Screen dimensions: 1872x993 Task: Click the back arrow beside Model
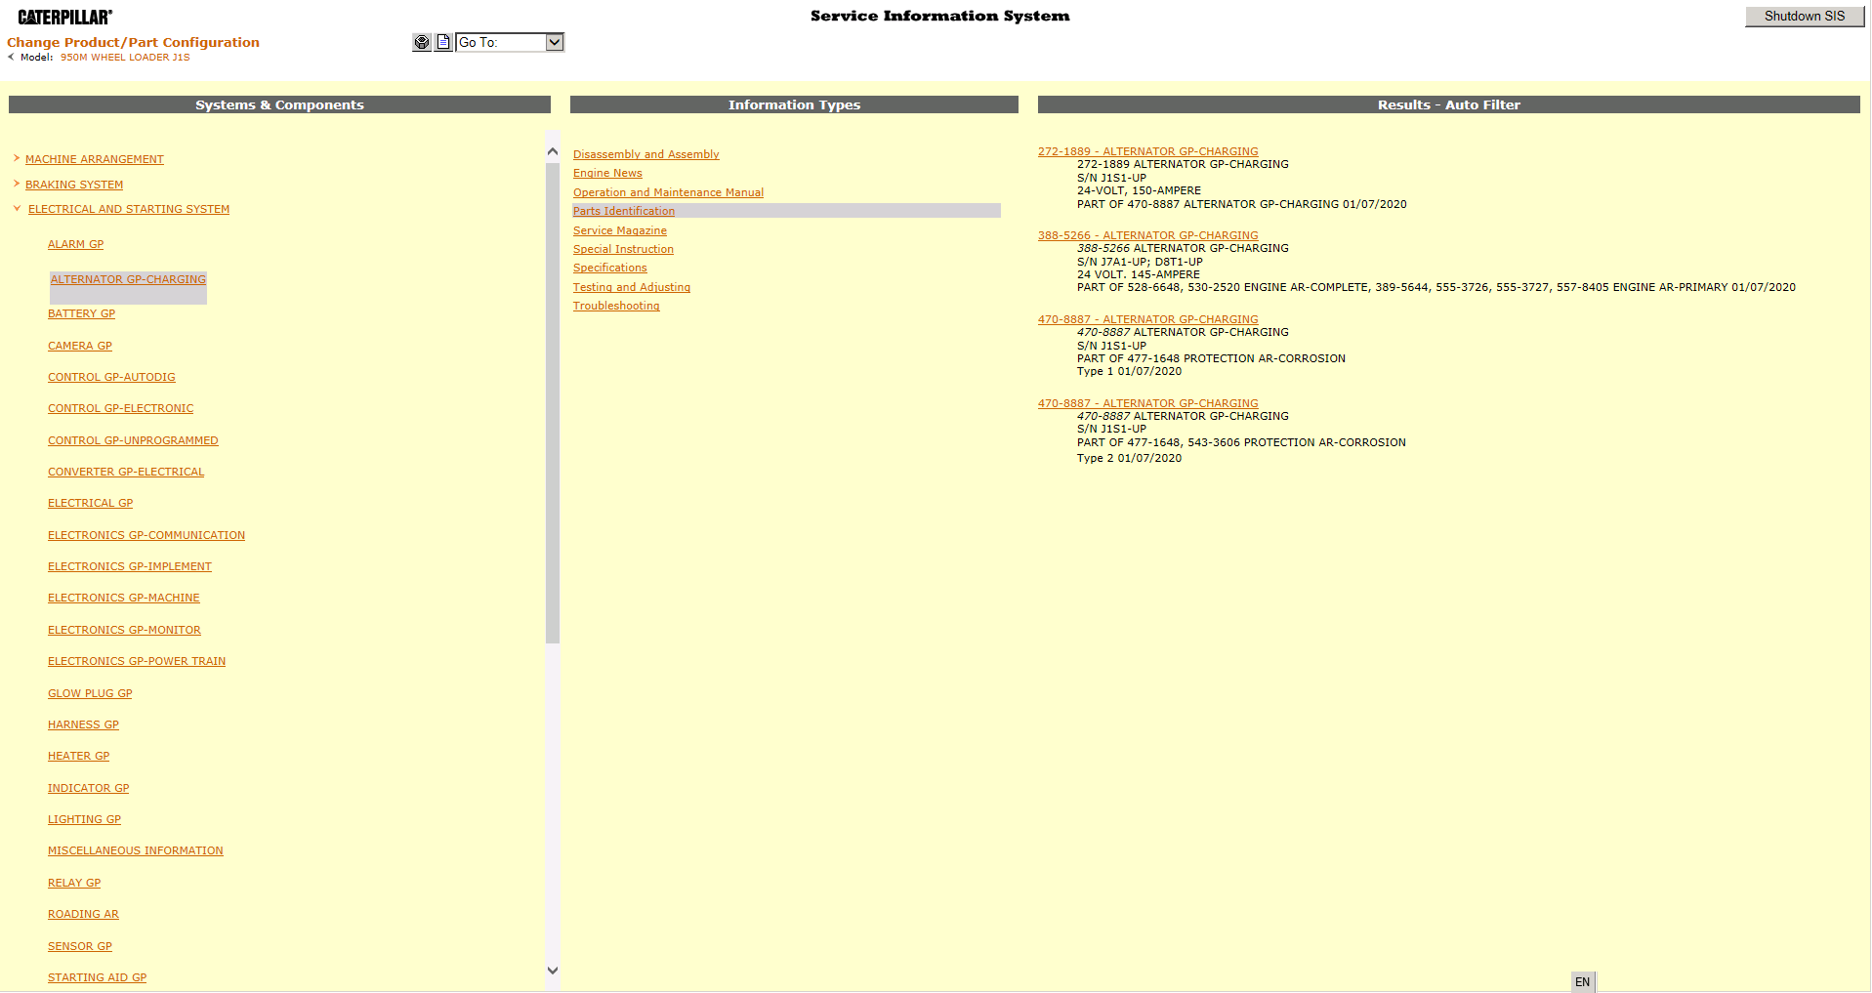coord(11,57)
